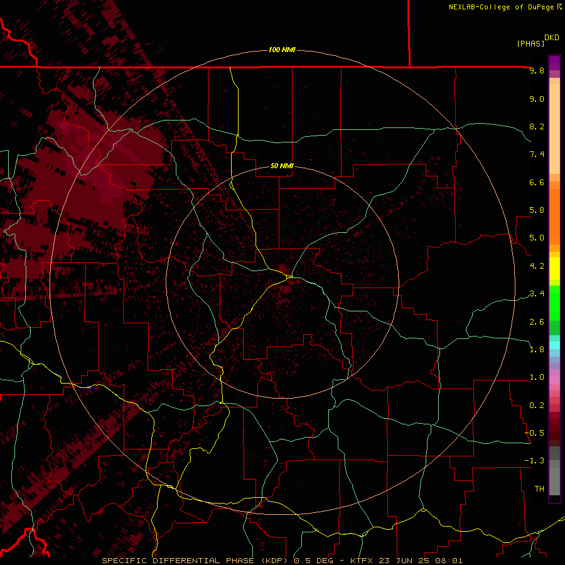Click the -0.5 scale value
The image size is (565, 565).
(x=534, y=433)
